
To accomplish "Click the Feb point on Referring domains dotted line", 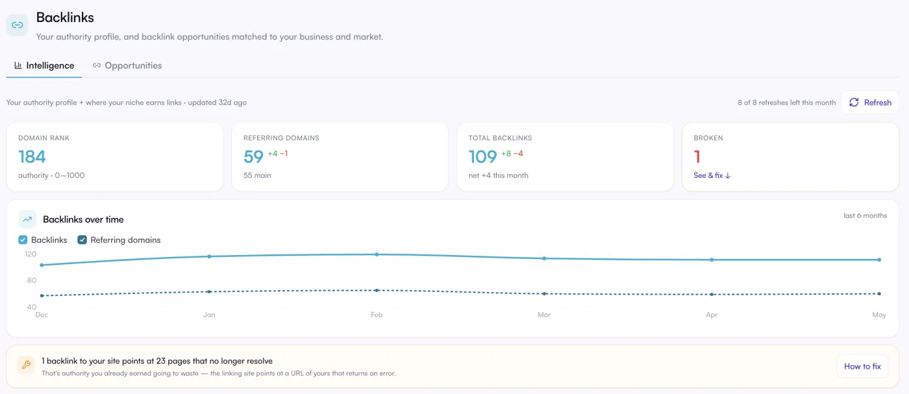I will 377,290.
